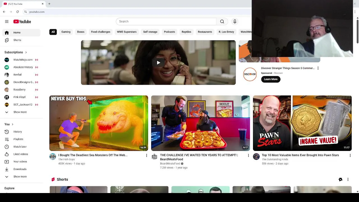View site information icon in address bar

coord(26,12)
